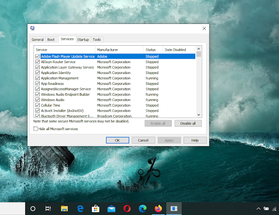
Task: Launch new Microsoft Edge from taskbar
Action: (x=143, y=208)
